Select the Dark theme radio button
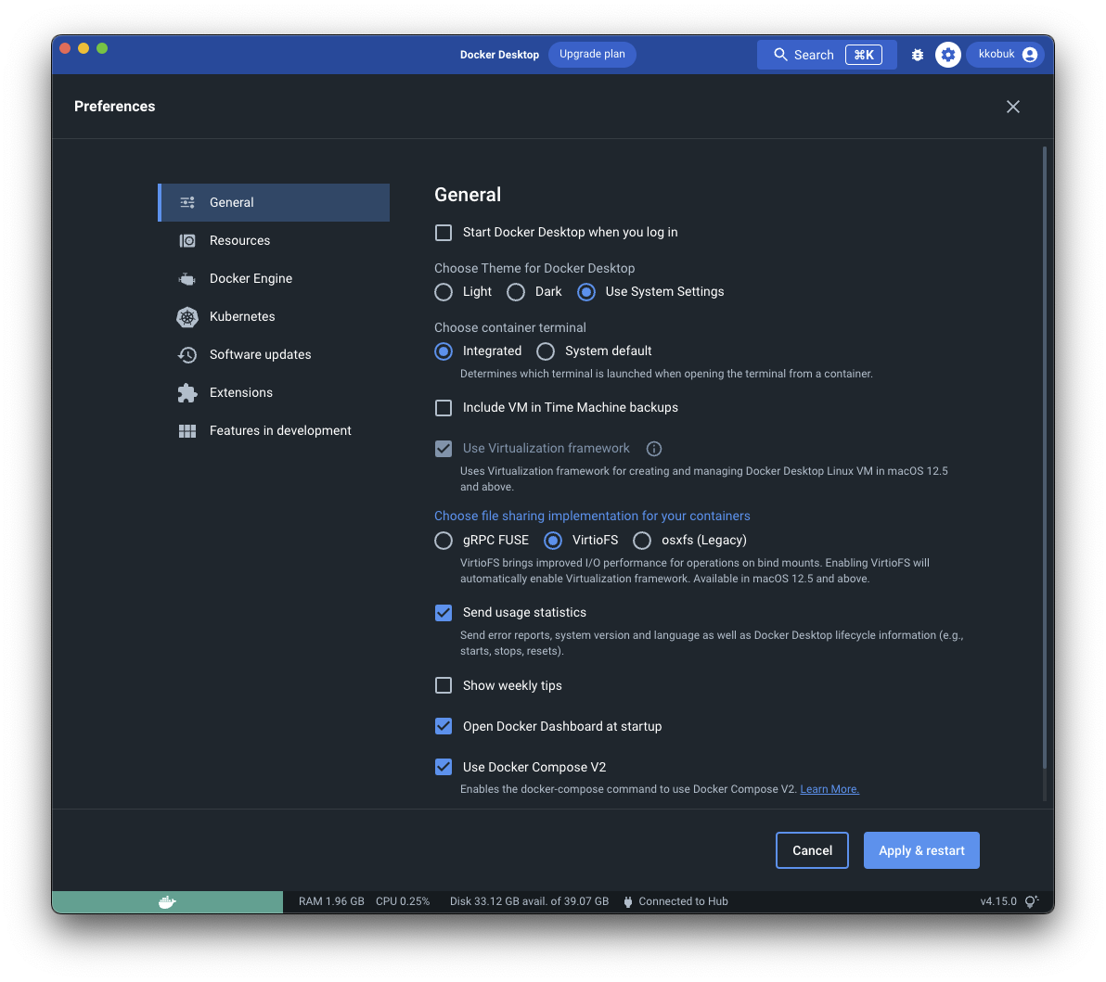Viewport: 1106px width, 982px height. coord(516,292)
